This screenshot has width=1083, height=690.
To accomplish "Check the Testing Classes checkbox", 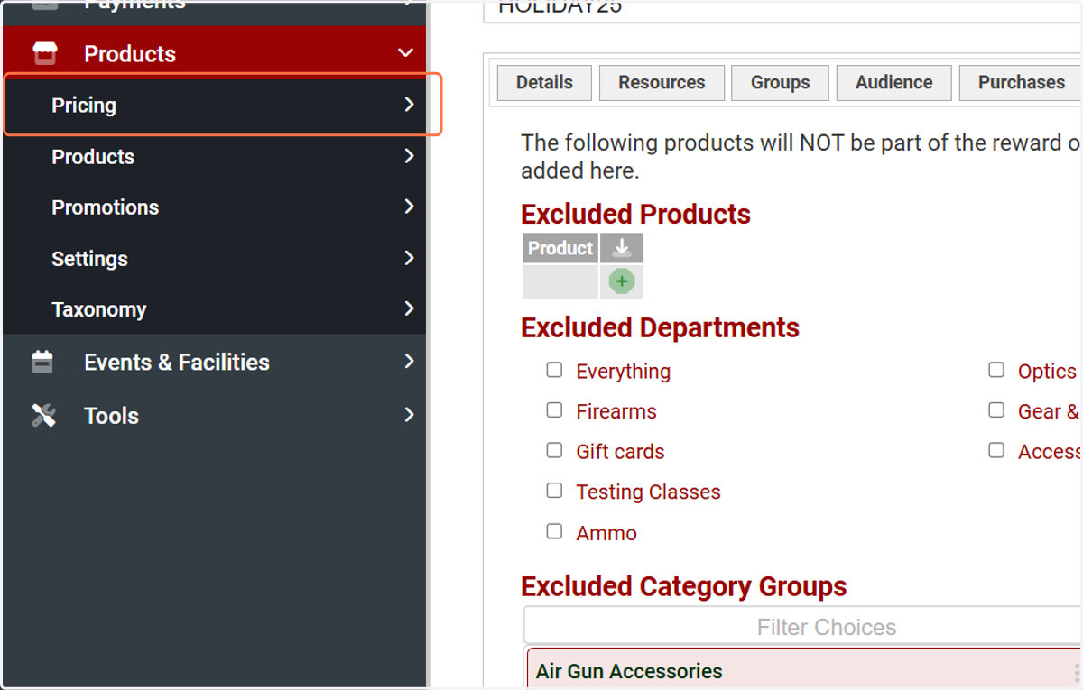I will click(554, 491).
